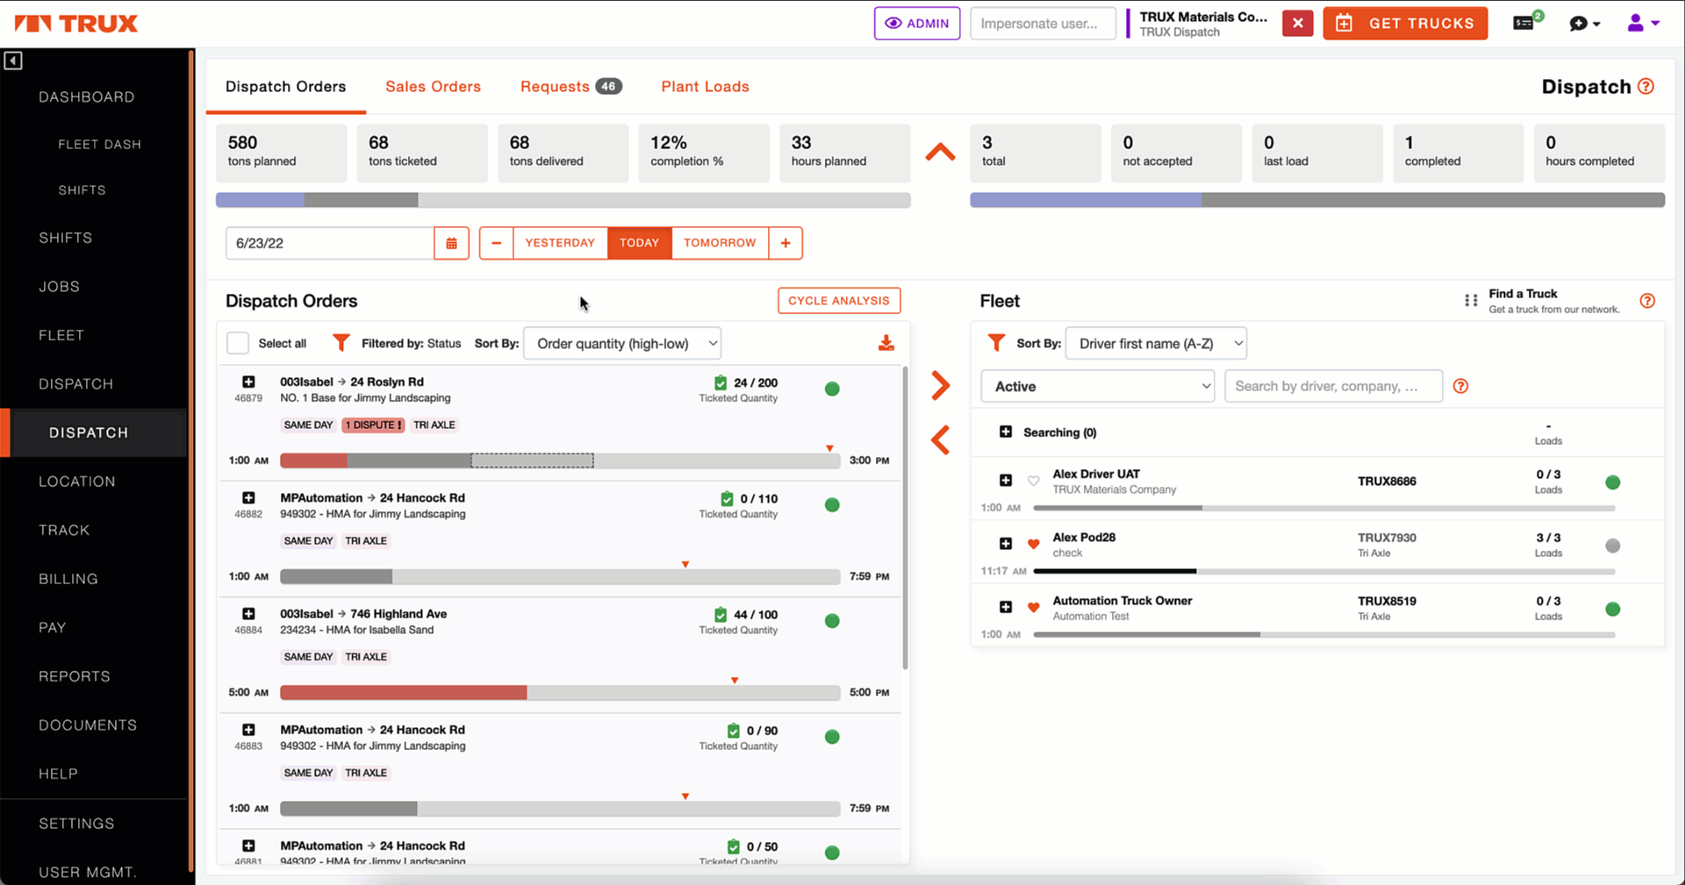Open REPORTS in sidebar
The width and height of the screenshot is (1685, 885).
click(x=75, y=676)
